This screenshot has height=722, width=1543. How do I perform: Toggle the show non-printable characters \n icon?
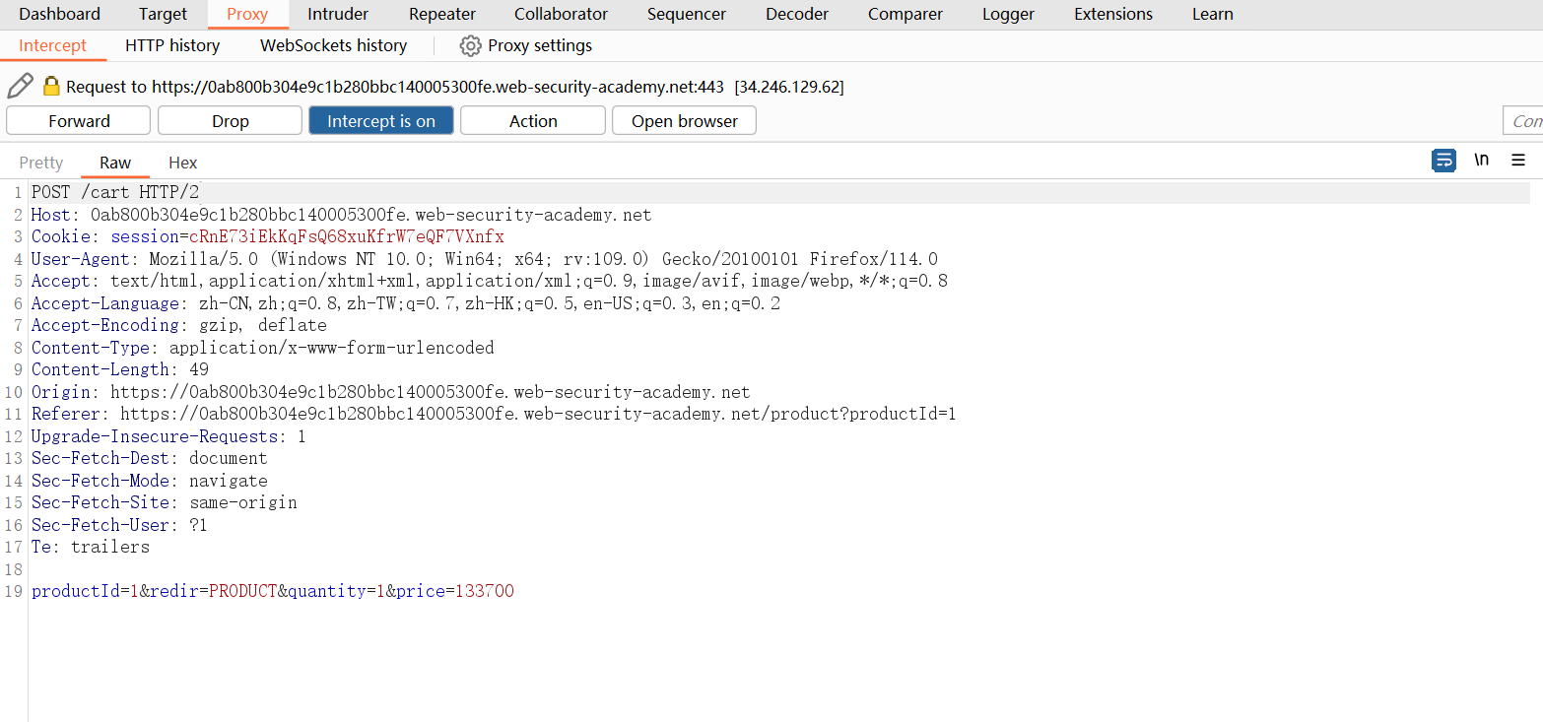point(1481,161)
